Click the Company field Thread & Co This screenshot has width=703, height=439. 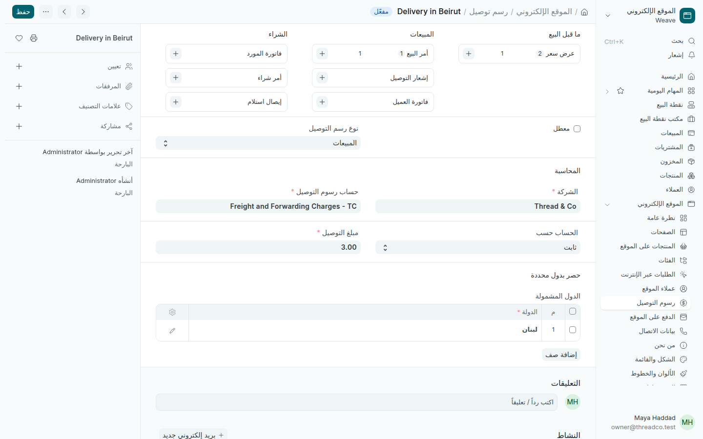(x=478, y=206)
